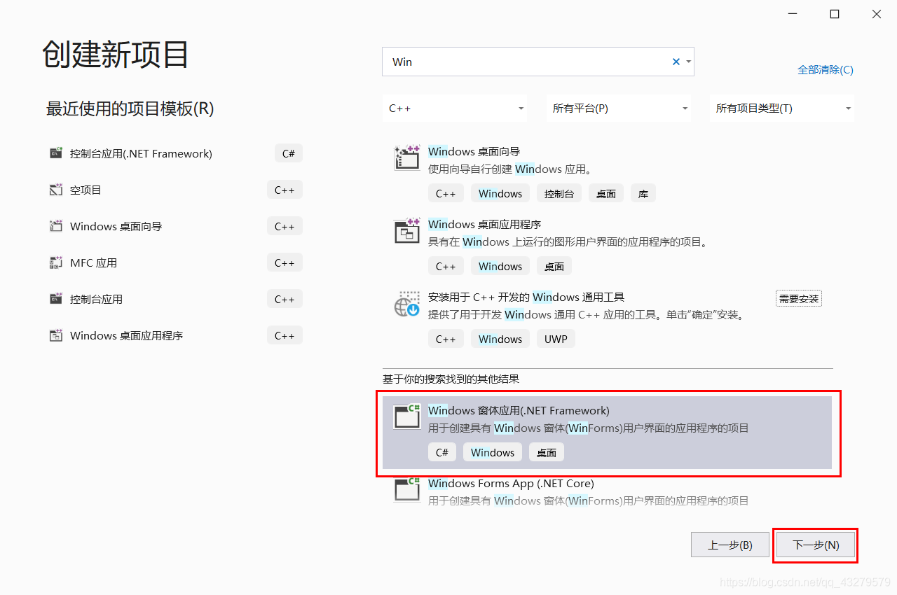This screenshot has height=595, width=897.
Task: Click the 下一步 (Next) button
Action: tap(816, 545)
